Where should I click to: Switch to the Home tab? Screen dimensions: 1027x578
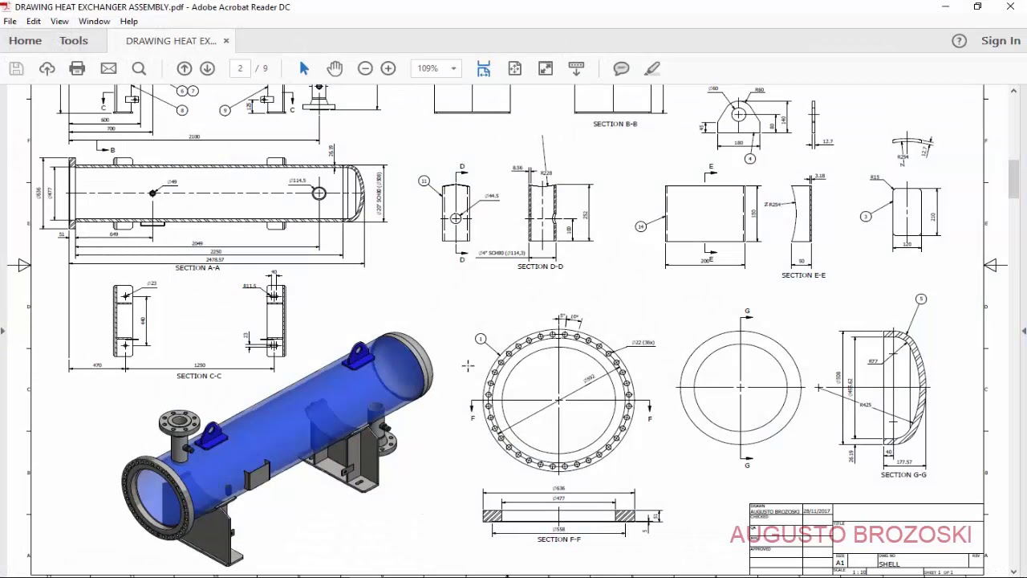[25, 41]
